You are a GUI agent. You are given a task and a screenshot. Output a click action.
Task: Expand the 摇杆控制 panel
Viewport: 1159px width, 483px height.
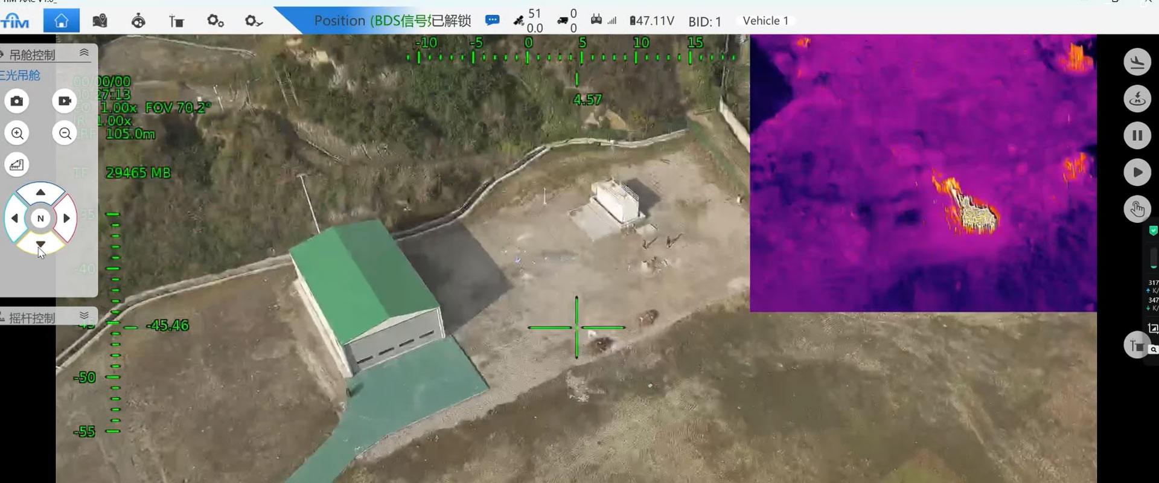84,316
